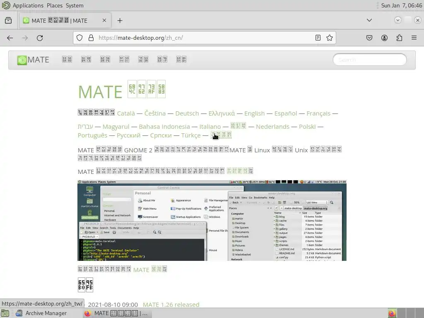Open the Српски language link
Image resolution: width=424 pixels, height=318 pixels.
pos(161,135)
